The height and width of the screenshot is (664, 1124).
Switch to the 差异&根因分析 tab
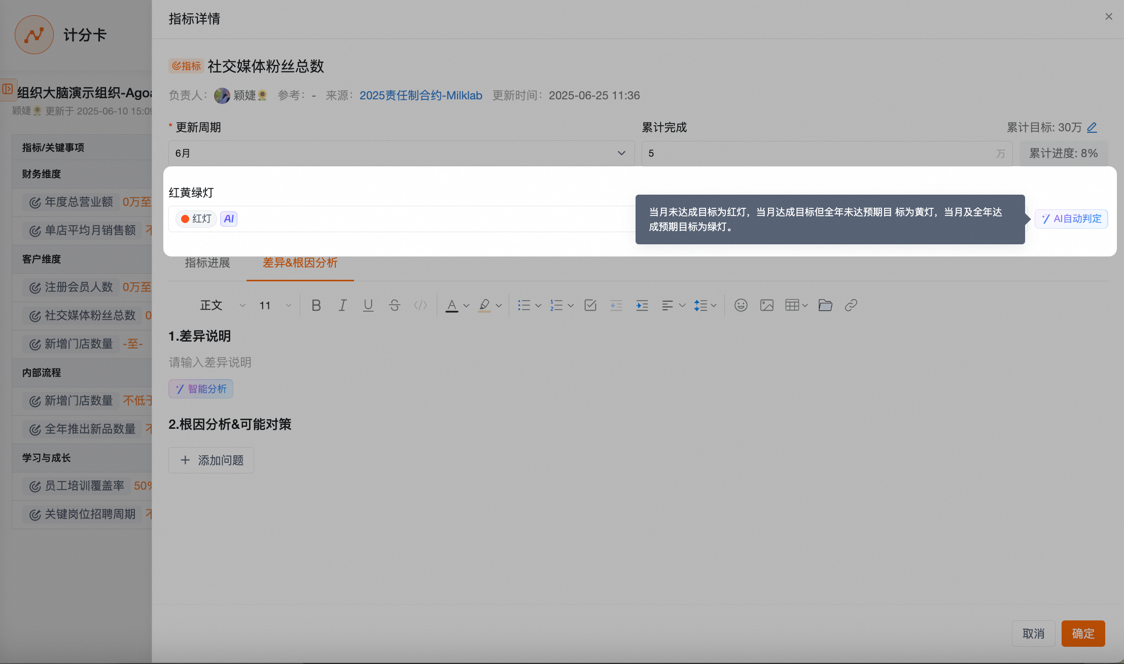(300, 263)
